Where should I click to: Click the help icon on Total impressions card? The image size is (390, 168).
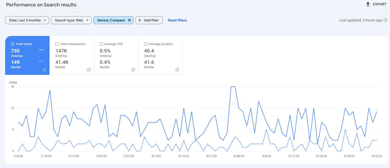pos(89,70)
